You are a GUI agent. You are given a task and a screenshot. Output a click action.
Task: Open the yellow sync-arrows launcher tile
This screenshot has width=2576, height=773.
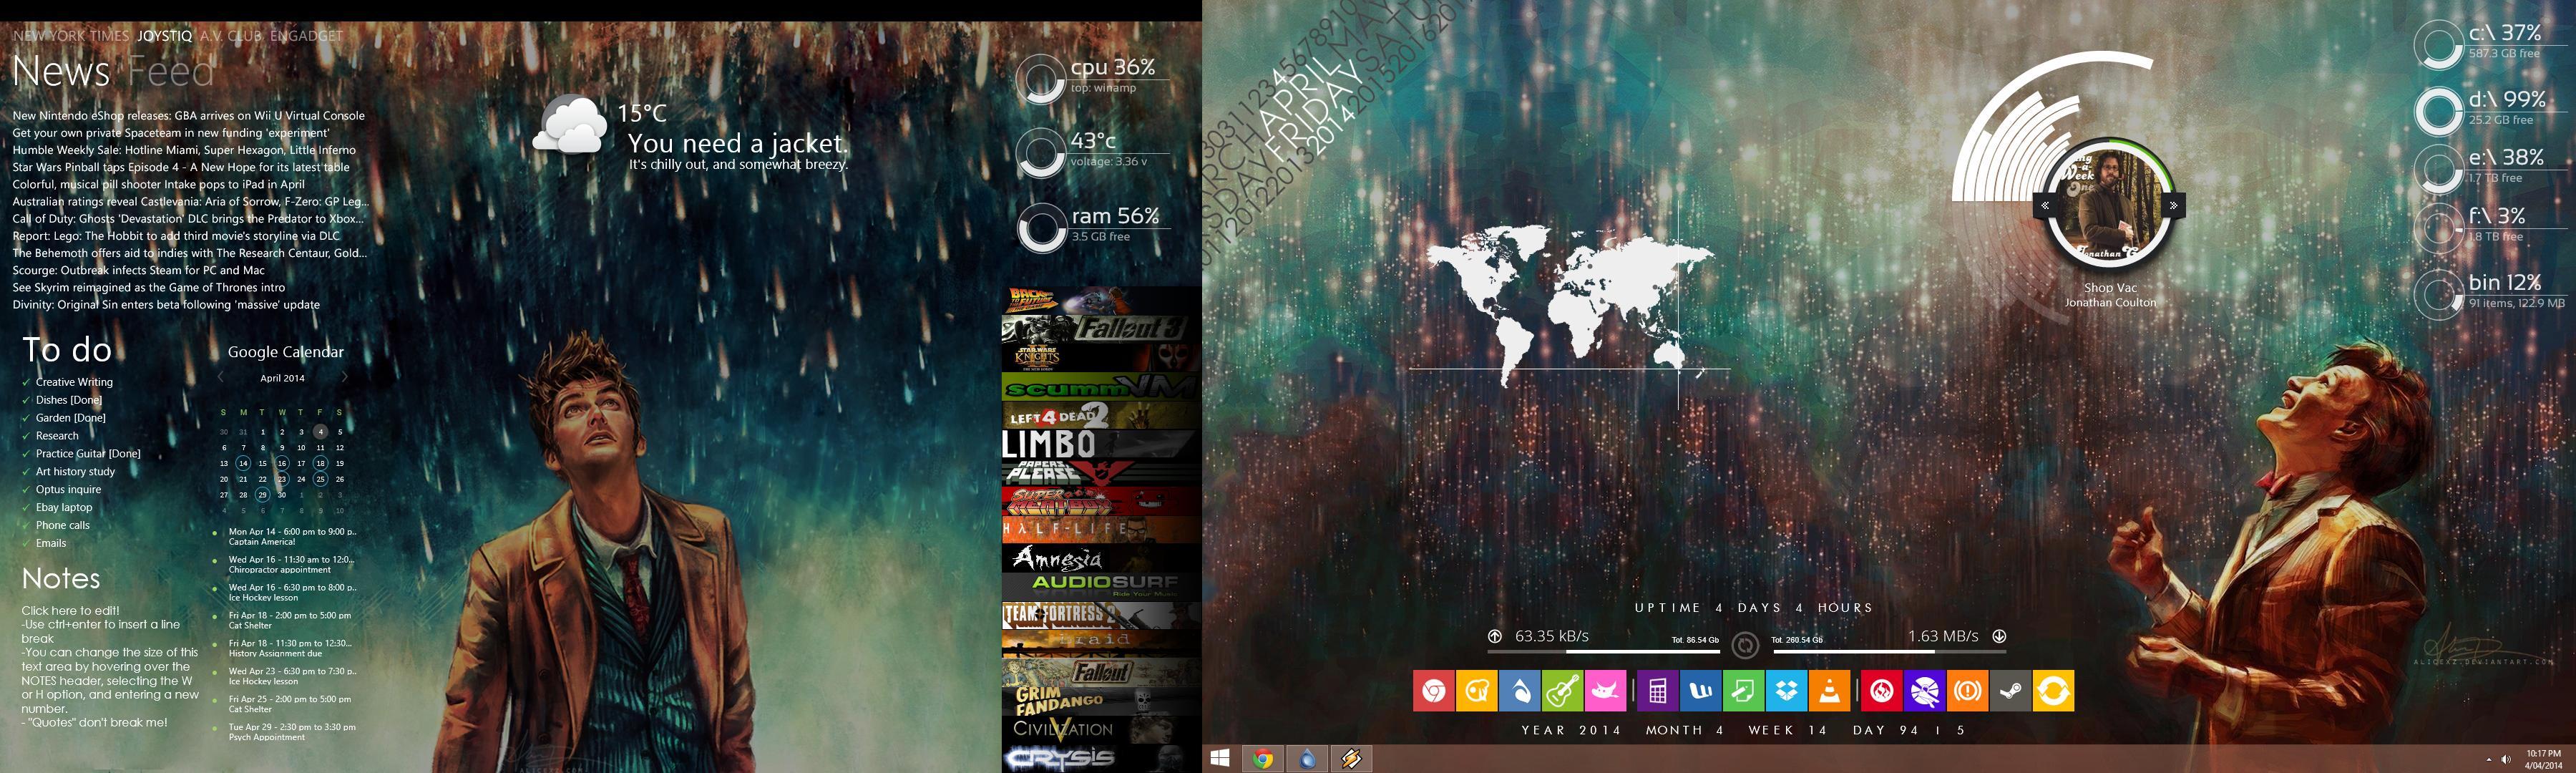pos(2054,691)
